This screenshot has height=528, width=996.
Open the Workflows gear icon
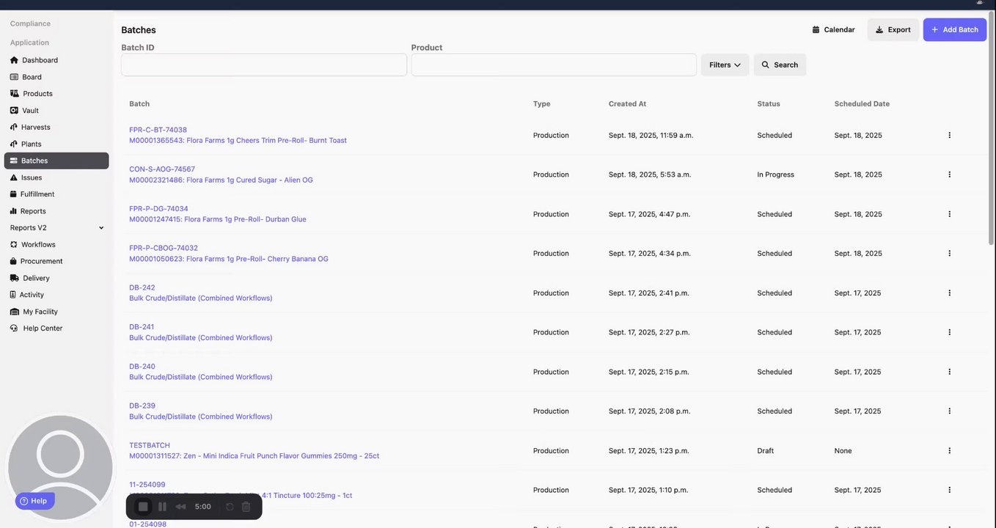click(14, 244)
